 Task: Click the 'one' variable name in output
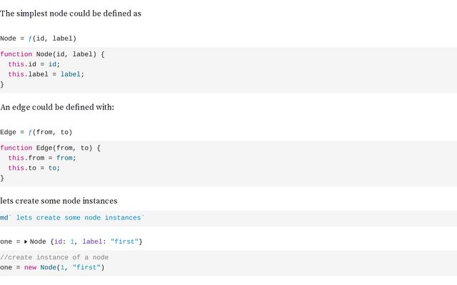[6, 242]
